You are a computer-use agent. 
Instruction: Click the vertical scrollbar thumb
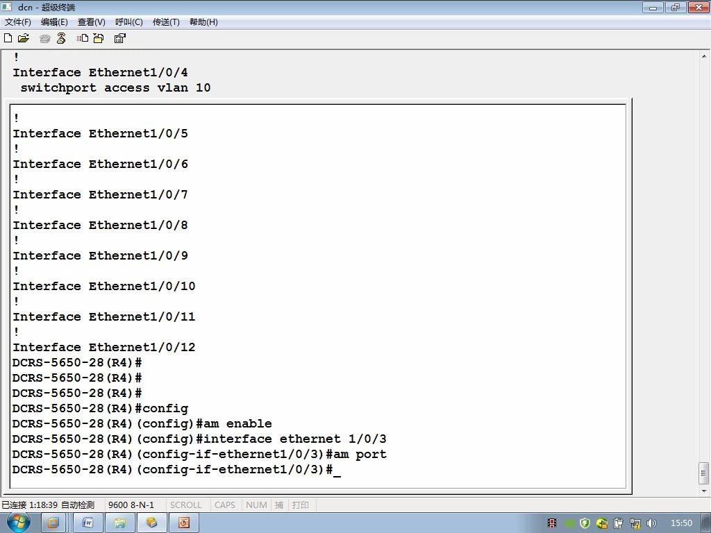click(x=704, y=473)
